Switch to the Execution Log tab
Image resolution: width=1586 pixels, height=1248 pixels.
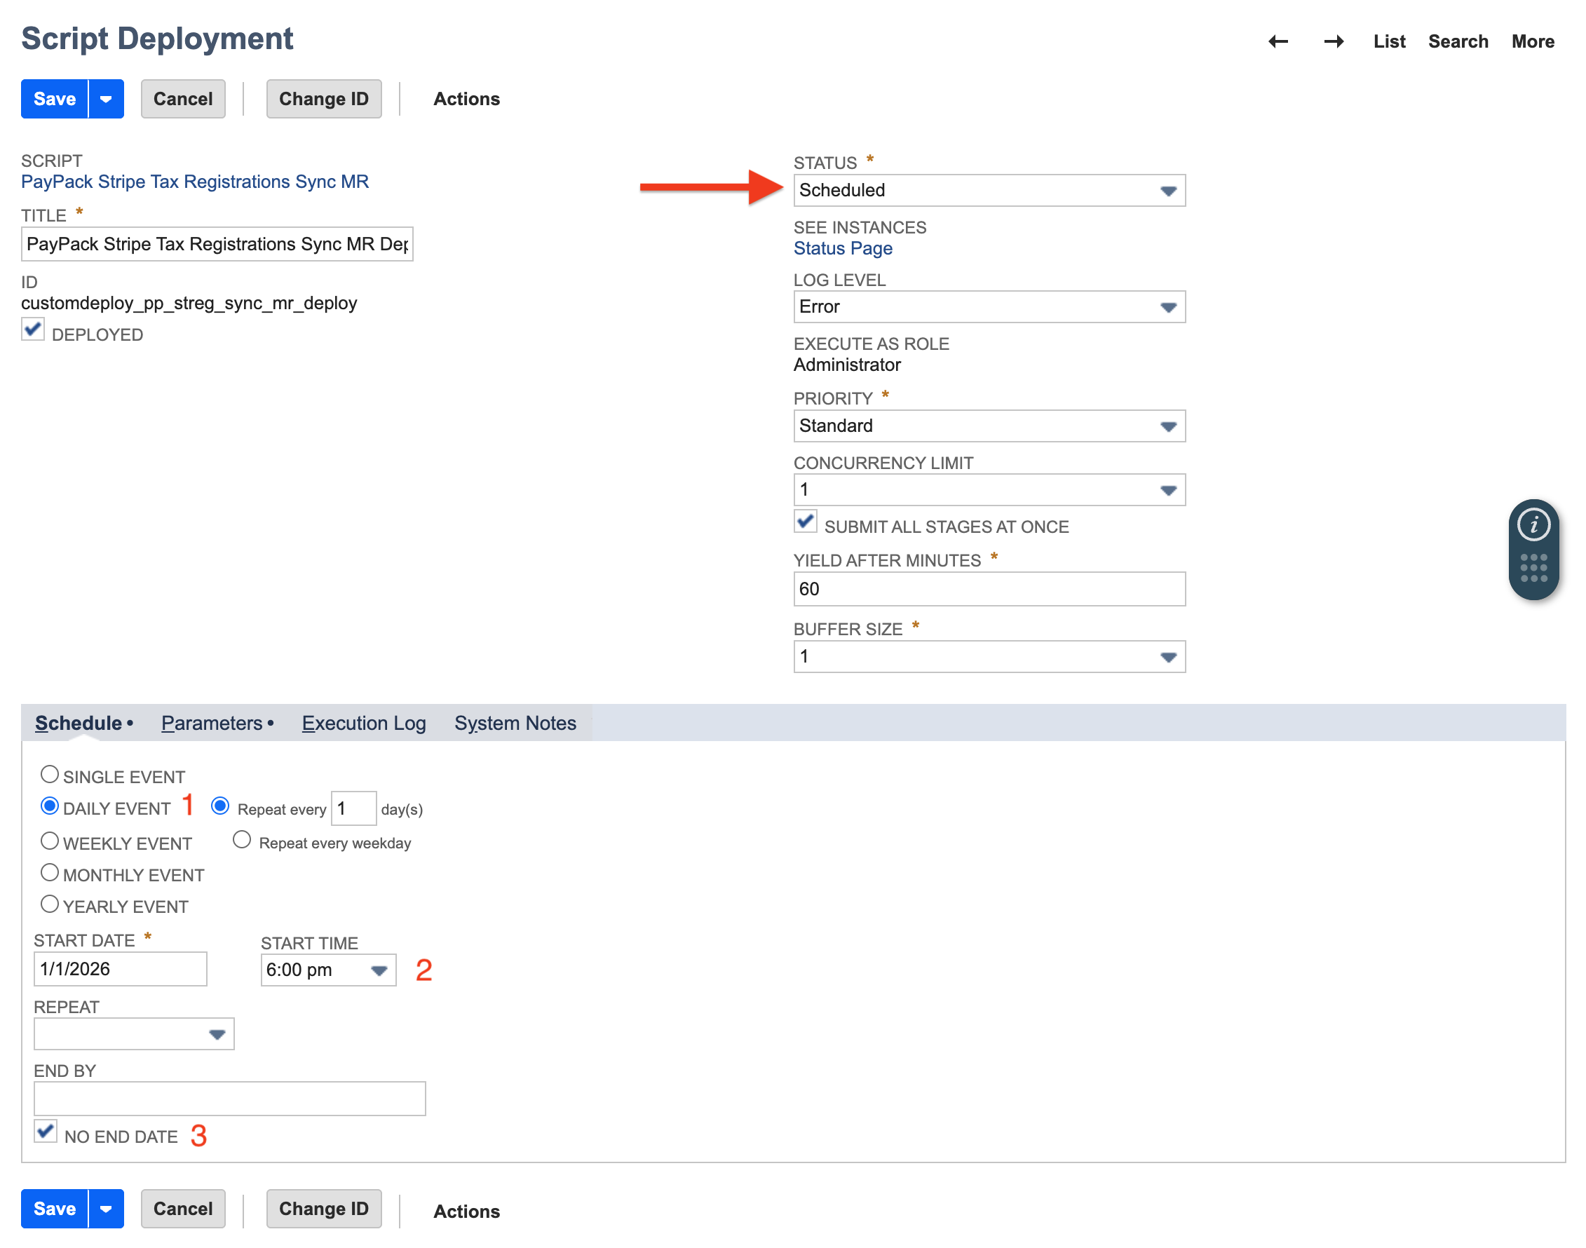pos(363,723)
